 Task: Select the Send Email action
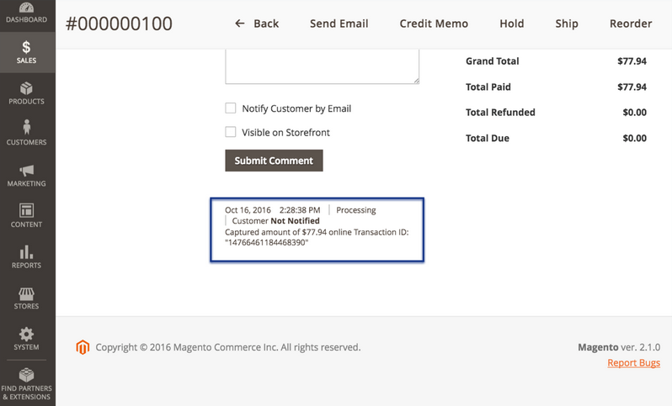click(339, 24)
